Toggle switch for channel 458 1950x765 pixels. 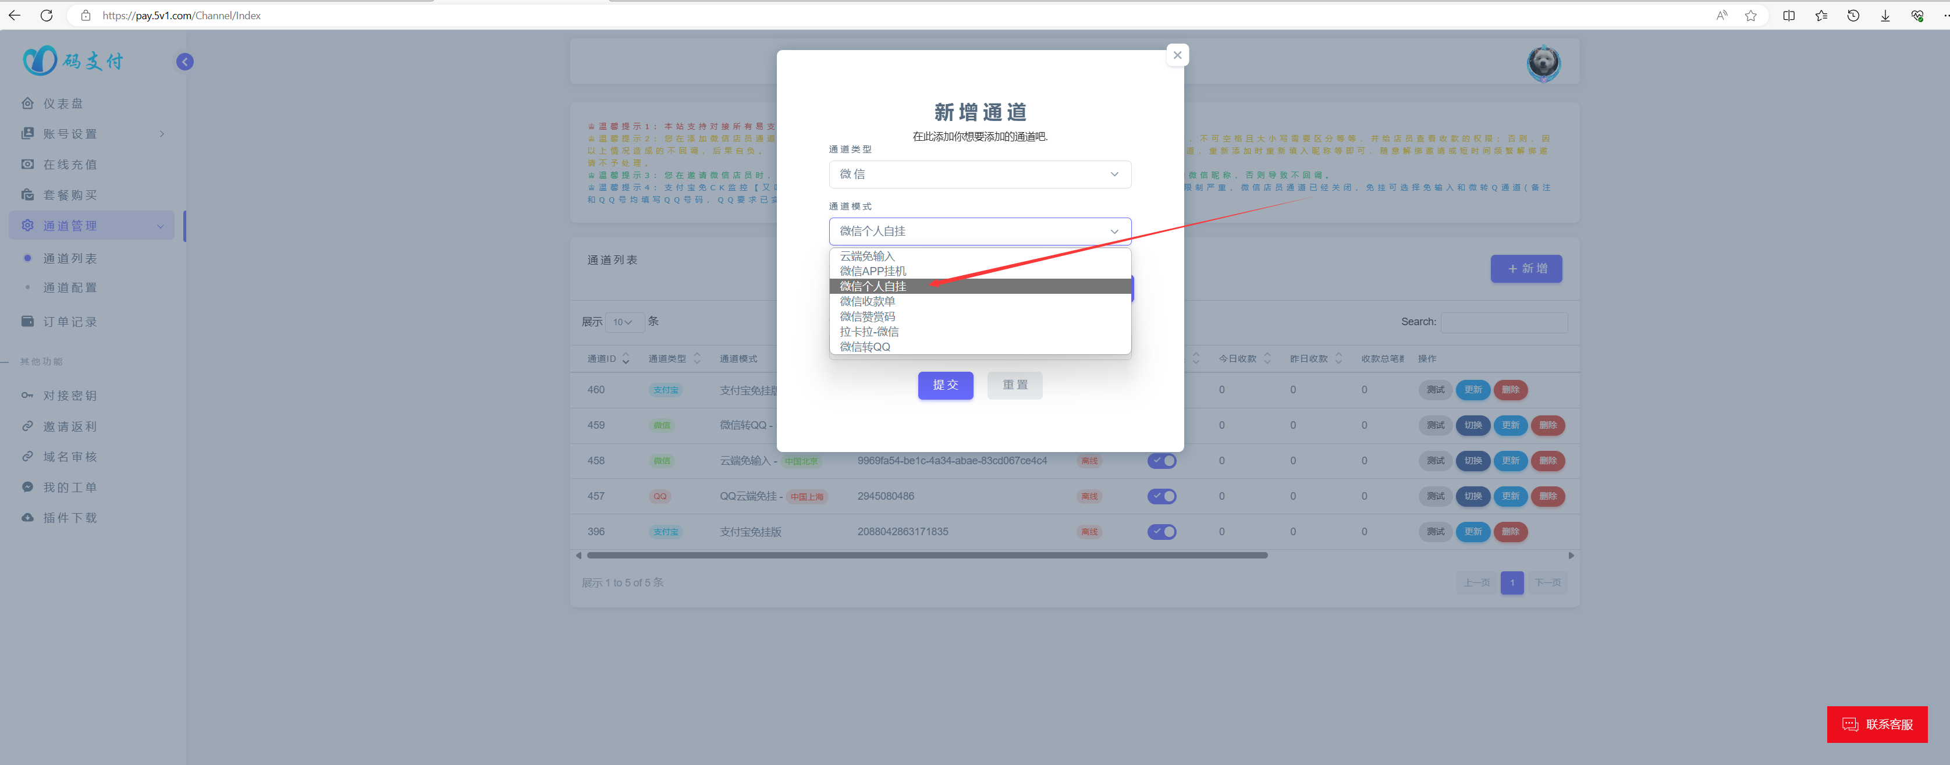pyautogui.click(x=1162, y=461)
